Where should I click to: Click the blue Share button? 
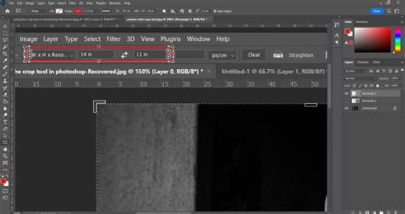377,11
